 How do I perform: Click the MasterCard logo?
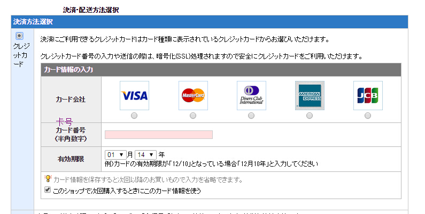click(193, 96)
